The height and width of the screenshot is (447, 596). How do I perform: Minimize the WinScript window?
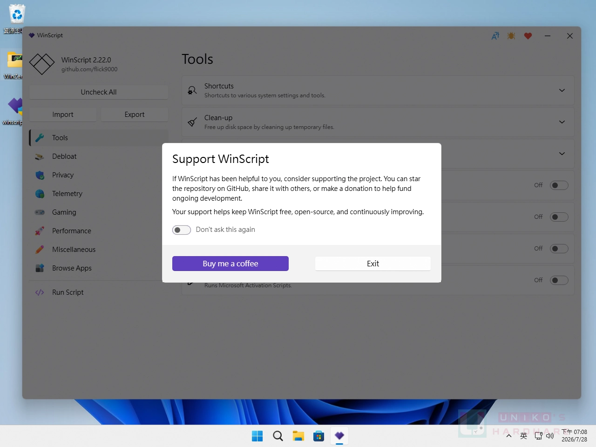click(548, 36)
